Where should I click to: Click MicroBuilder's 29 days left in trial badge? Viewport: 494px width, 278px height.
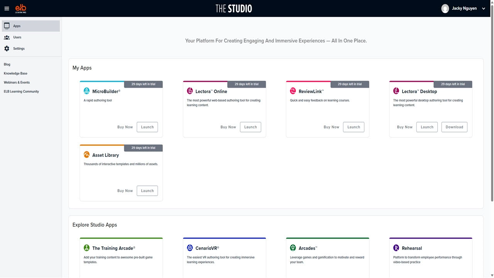pos(144,84)
